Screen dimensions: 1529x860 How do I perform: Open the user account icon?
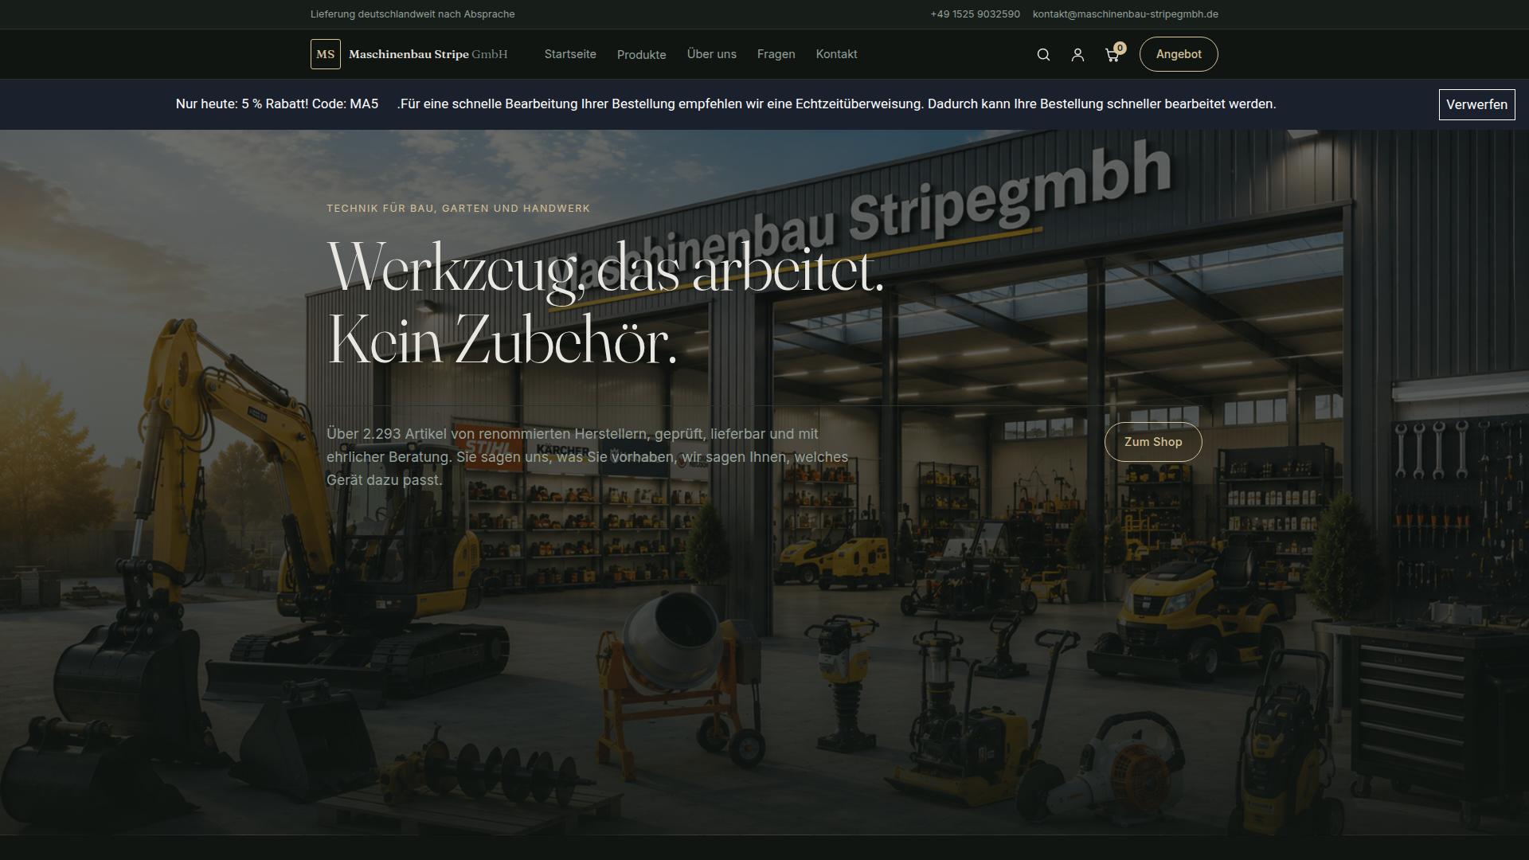tap(1077, 54)
